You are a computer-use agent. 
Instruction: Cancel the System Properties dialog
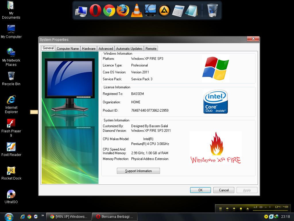coord(224,190)
